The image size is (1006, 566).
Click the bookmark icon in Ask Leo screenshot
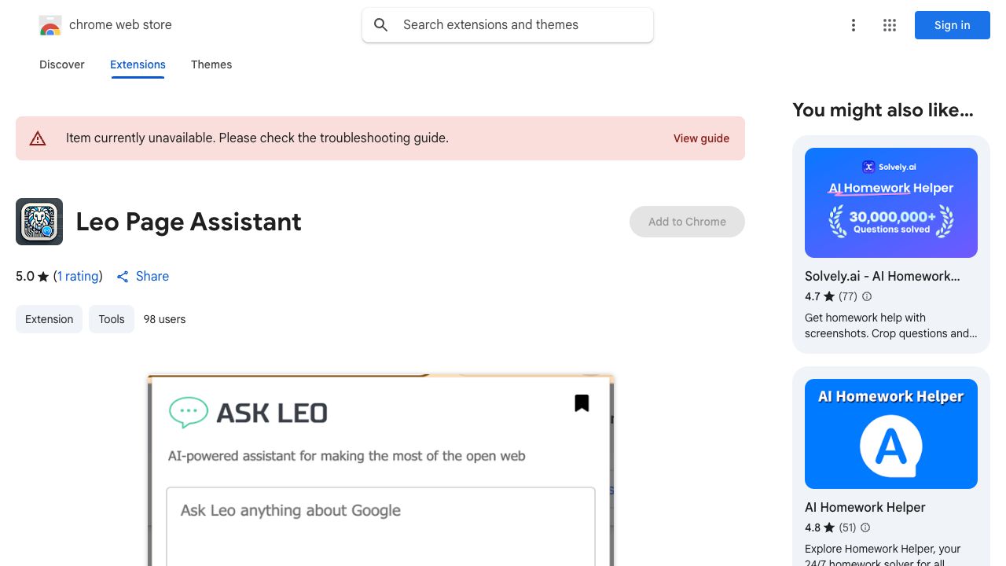click(x=582, y=403)
